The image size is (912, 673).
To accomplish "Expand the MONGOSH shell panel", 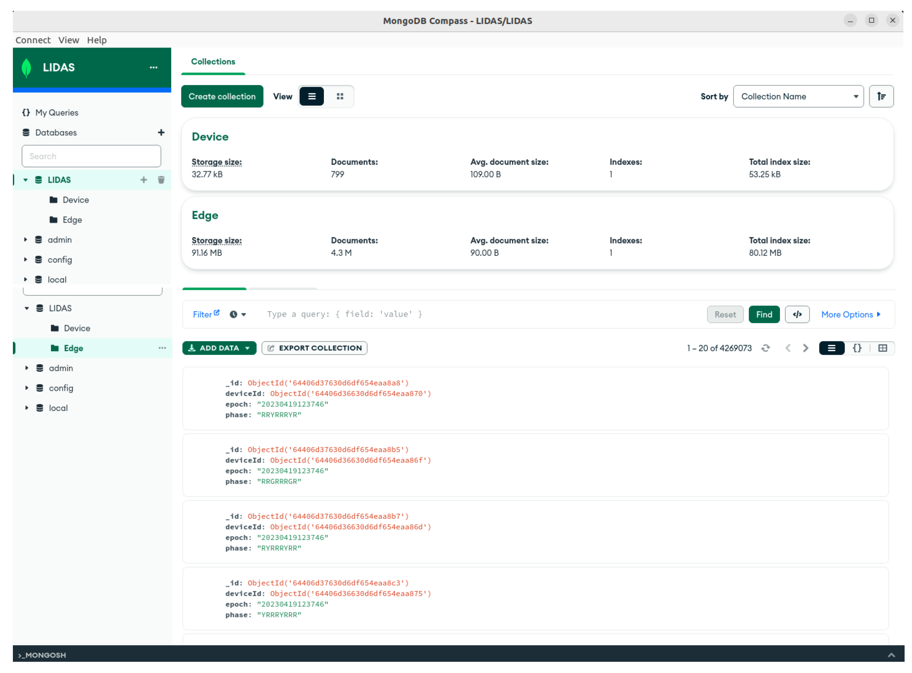I will [891, 655].
